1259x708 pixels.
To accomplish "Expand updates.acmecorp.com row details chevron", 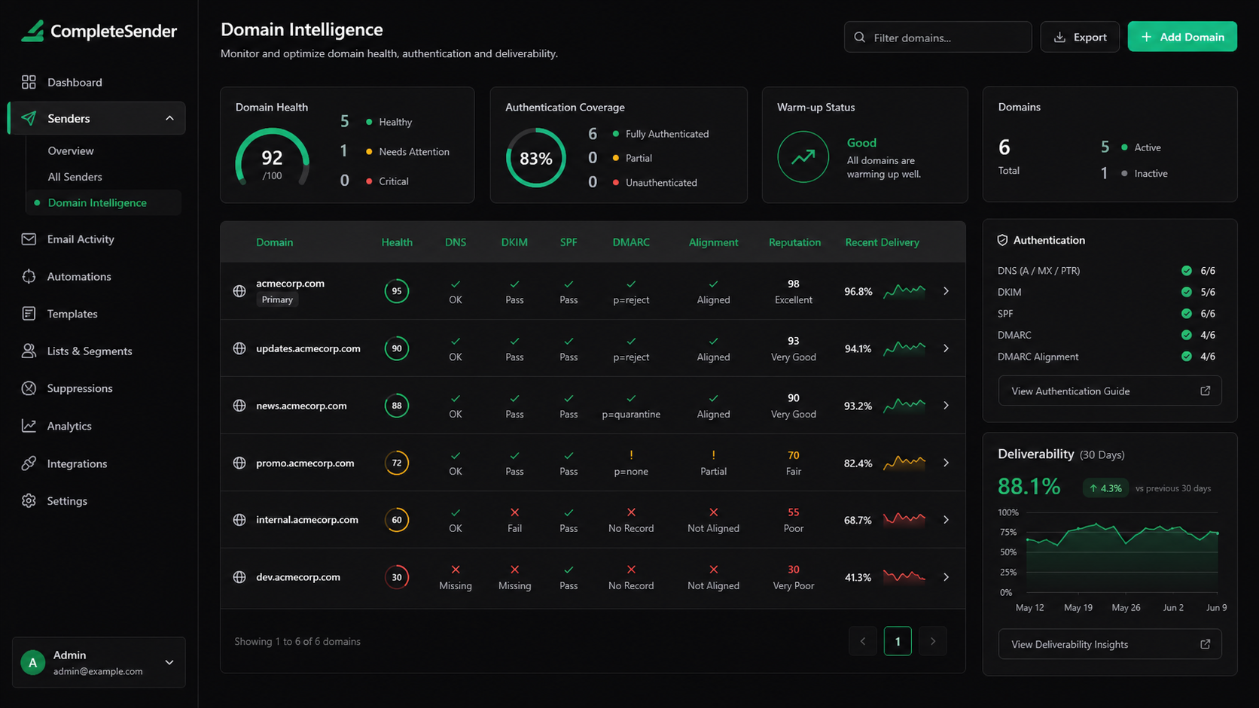I will click(x=947, y=348).
